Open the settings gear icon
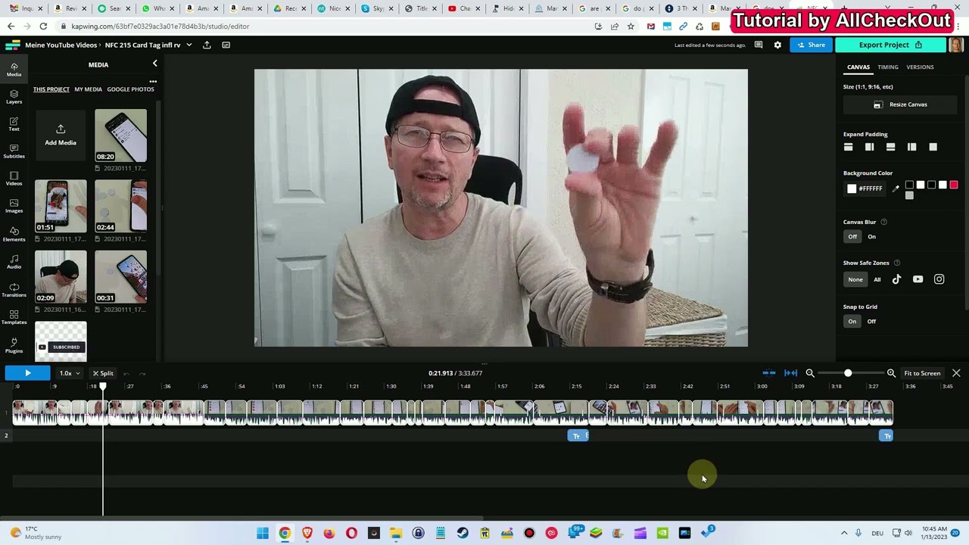Viewport: 969px width, 545px height. [777, 45]
